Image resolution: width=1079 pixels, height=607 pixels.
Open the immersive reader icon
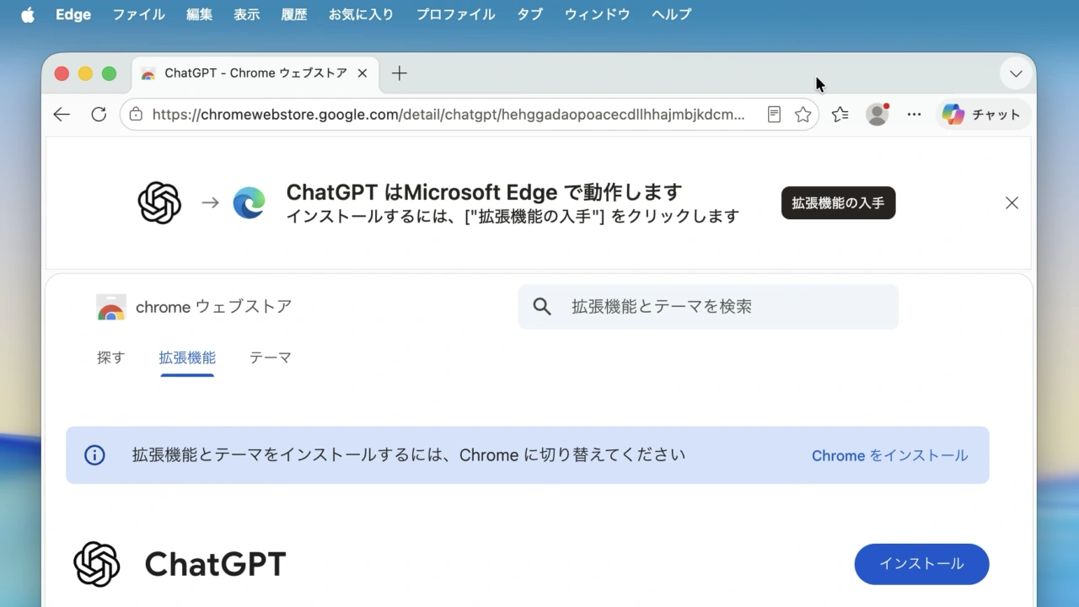tap(774, 115)
